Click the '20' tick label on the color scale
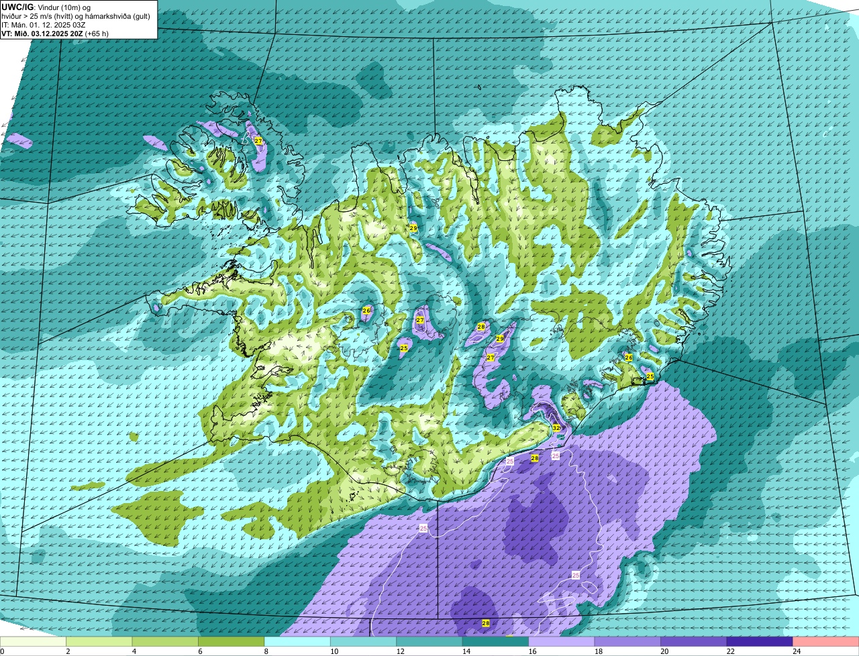 664,651
